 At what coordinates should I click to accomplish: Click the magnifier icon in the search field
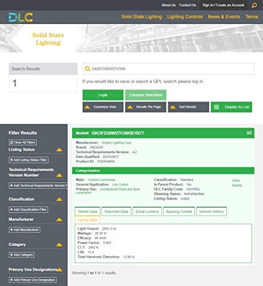87,69
